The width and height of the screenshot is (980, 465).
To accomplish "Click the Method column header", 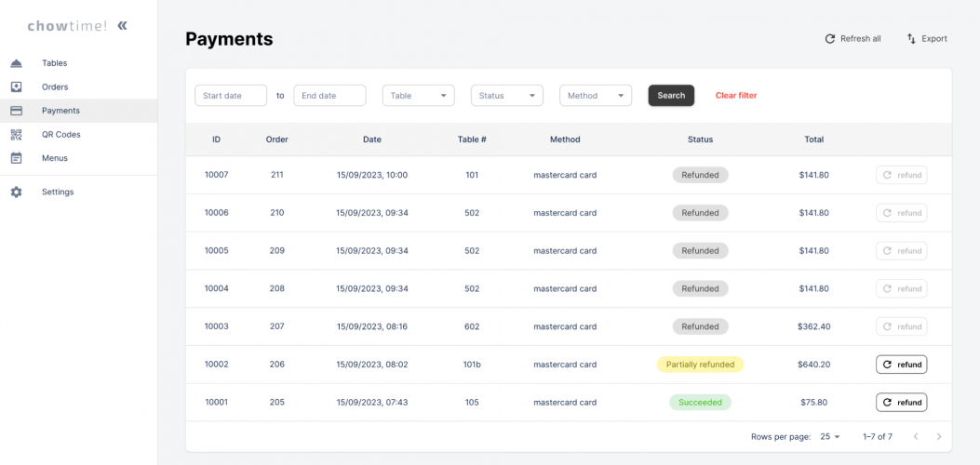I will pyautogui.click(x=565, y=139).
